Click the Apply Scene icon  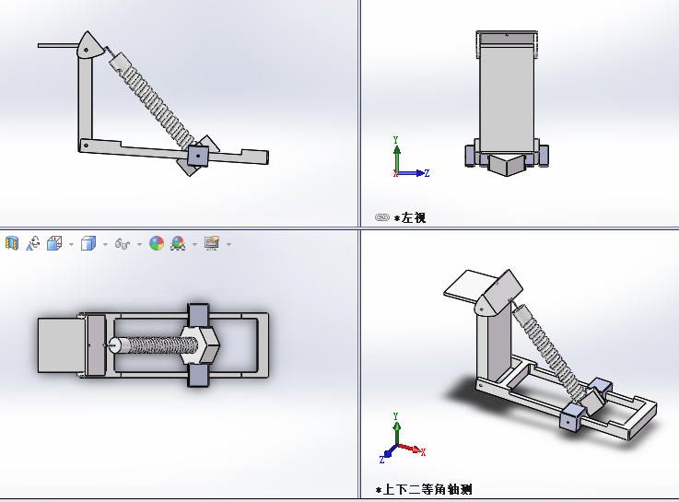coord(178,243)
